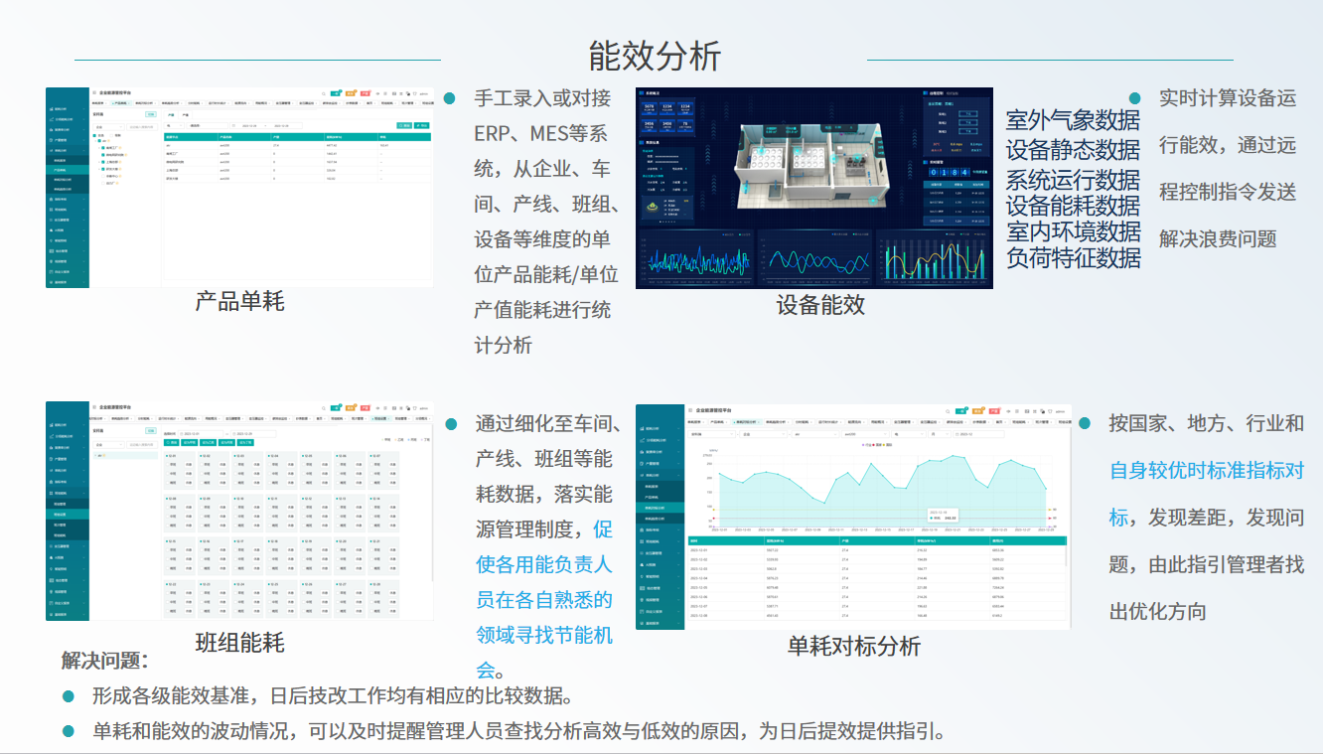This screenshot has width=1323, height=754.
Task: Check the last unchecked node in 产品单耗 tree
Action: pos(102,184)
